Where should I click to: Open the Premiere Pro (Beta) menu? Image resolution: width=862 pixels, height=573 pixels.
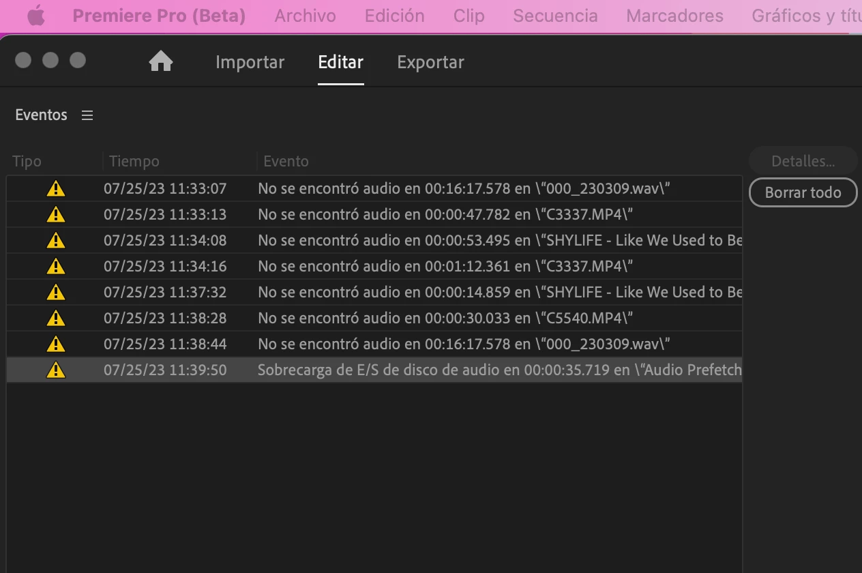coord(159,16)
